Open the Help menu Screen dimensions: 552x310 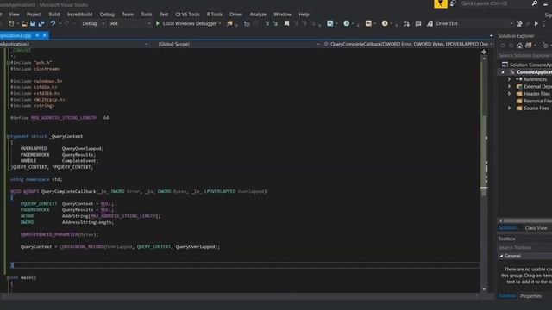pyautogui.click(x=304, y=15)
